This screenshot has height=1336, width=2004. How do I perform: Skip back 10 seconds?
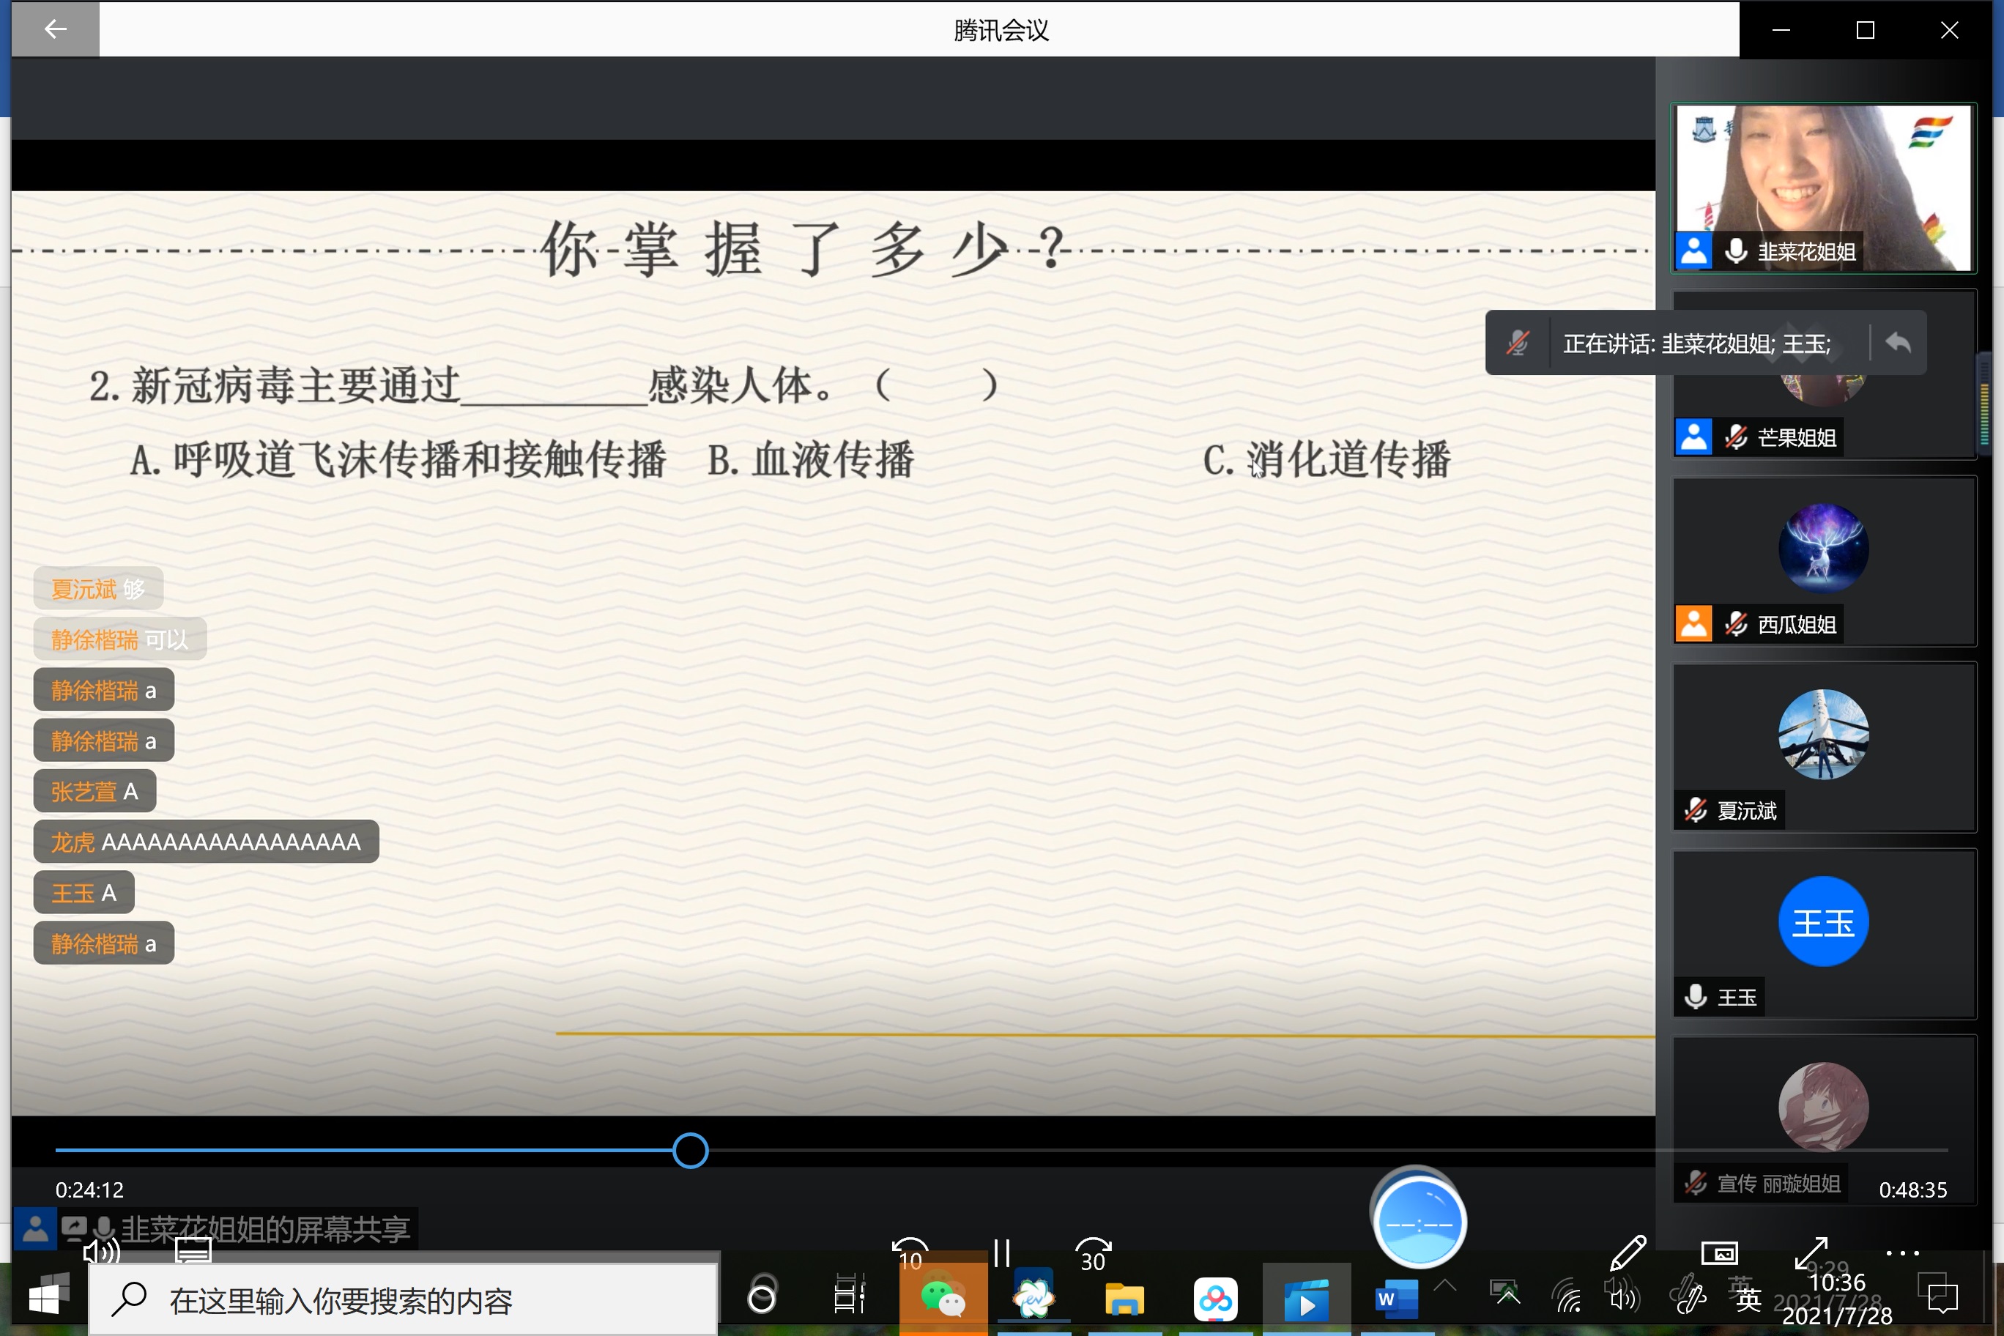click(x=911, y=1254)
